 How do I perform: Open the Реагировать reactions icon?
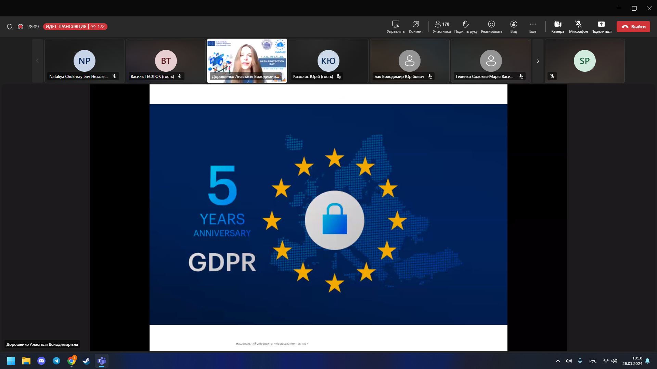tap(491, 27)
